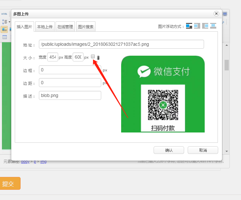The height and width of the screenshot is (200, 241).
Task: Click the 高度 height input field
Action: (78, 57)
